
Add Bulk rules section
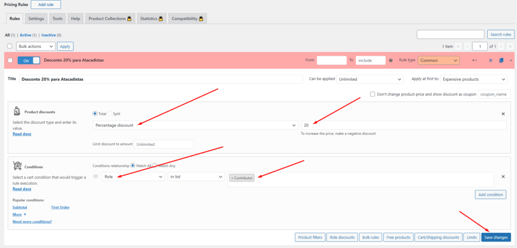371,237
